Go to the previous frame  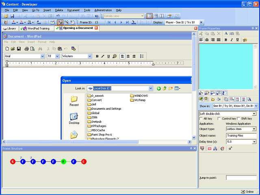coord(115,22)
